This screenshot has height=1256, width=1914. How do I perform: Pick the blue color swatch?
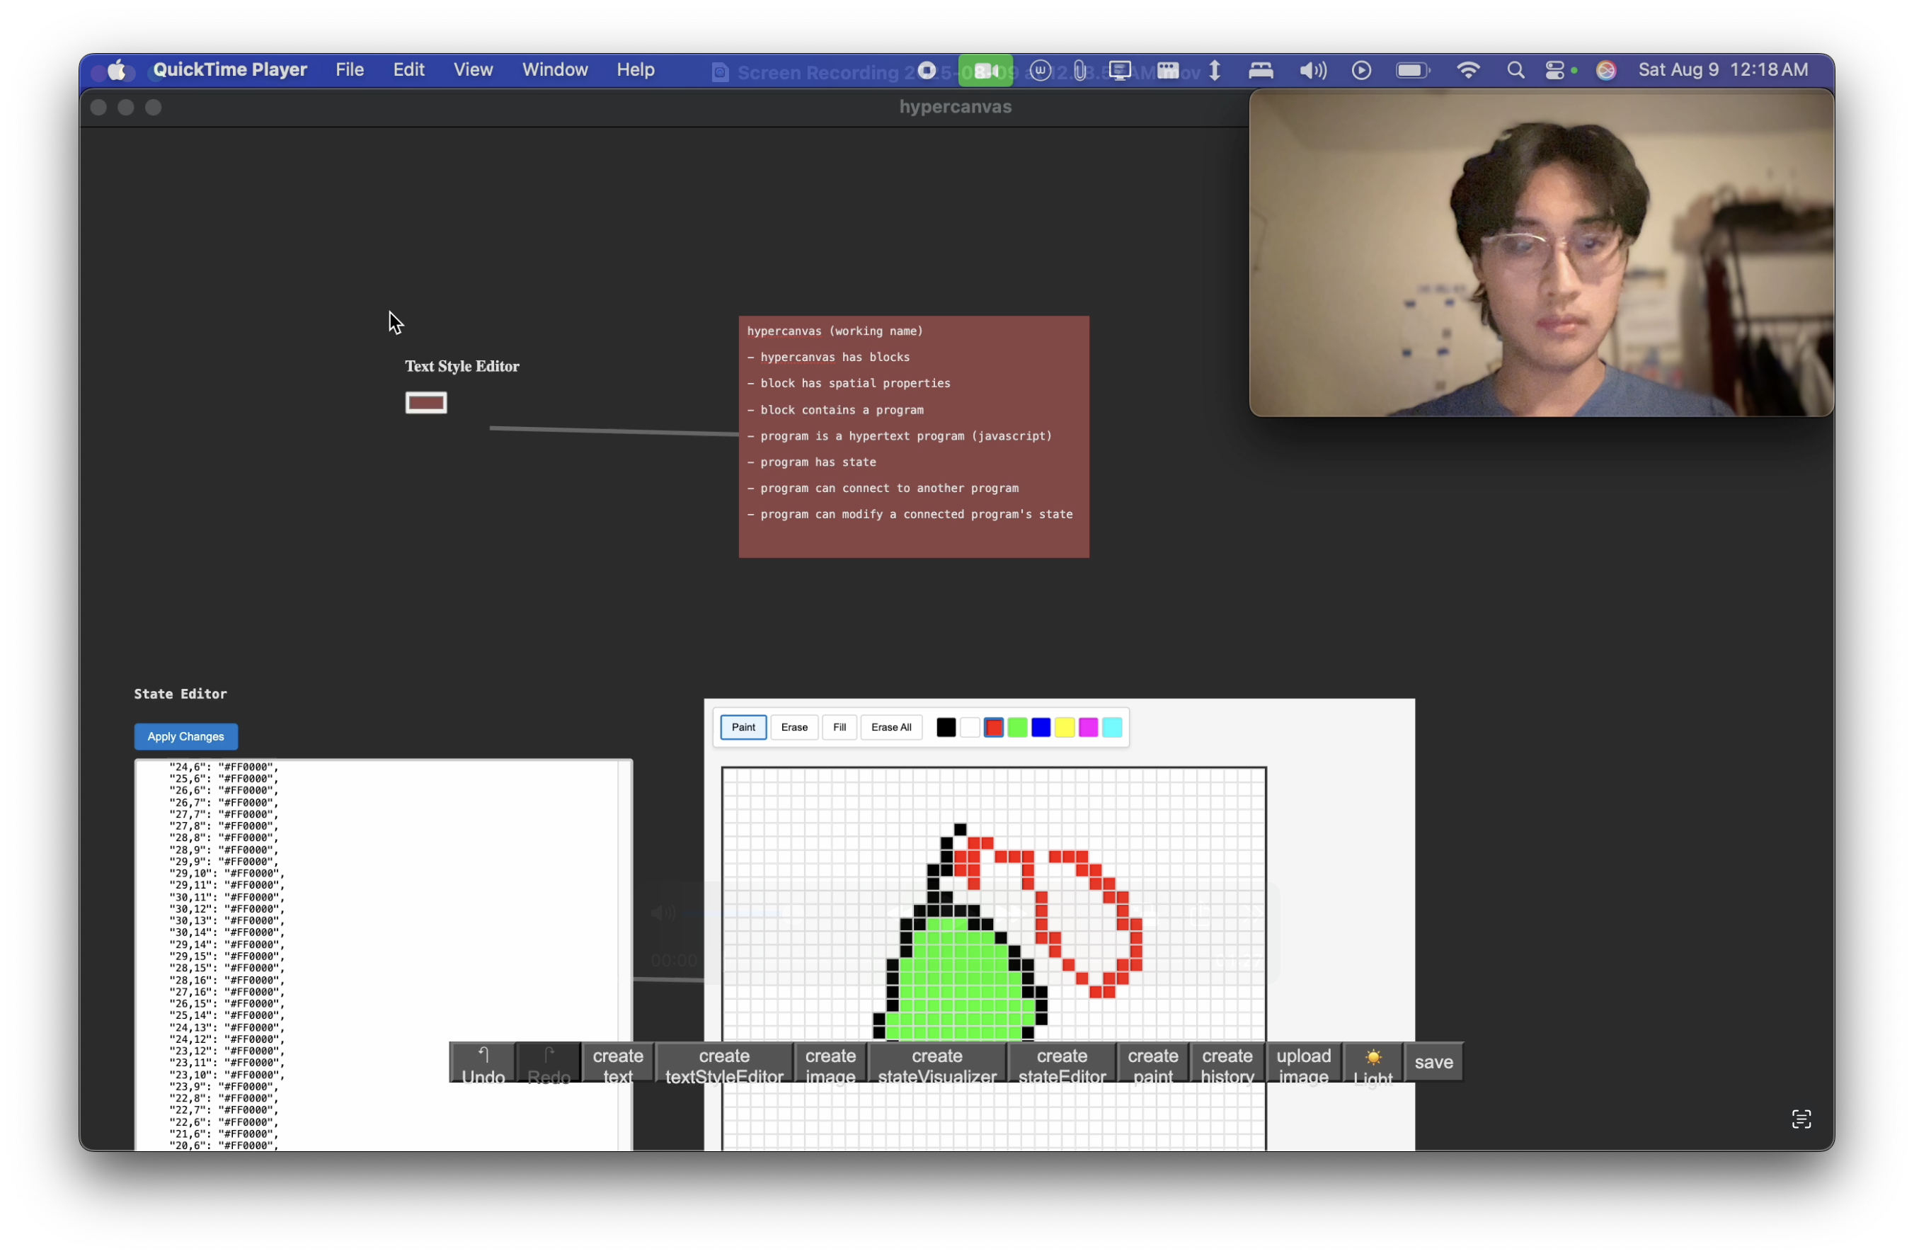1041,728
